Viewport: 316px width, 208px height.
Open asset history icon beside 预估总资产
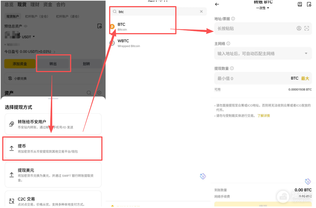click(x=99, y=26)
